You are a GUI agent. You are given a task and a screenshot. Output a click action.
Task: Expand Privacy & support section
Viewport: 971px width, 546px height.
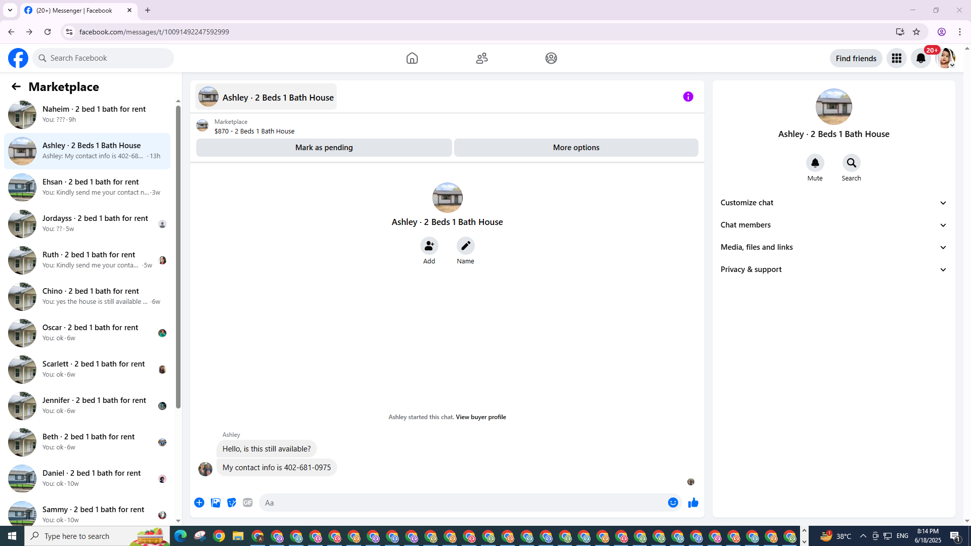click(833, 269)
